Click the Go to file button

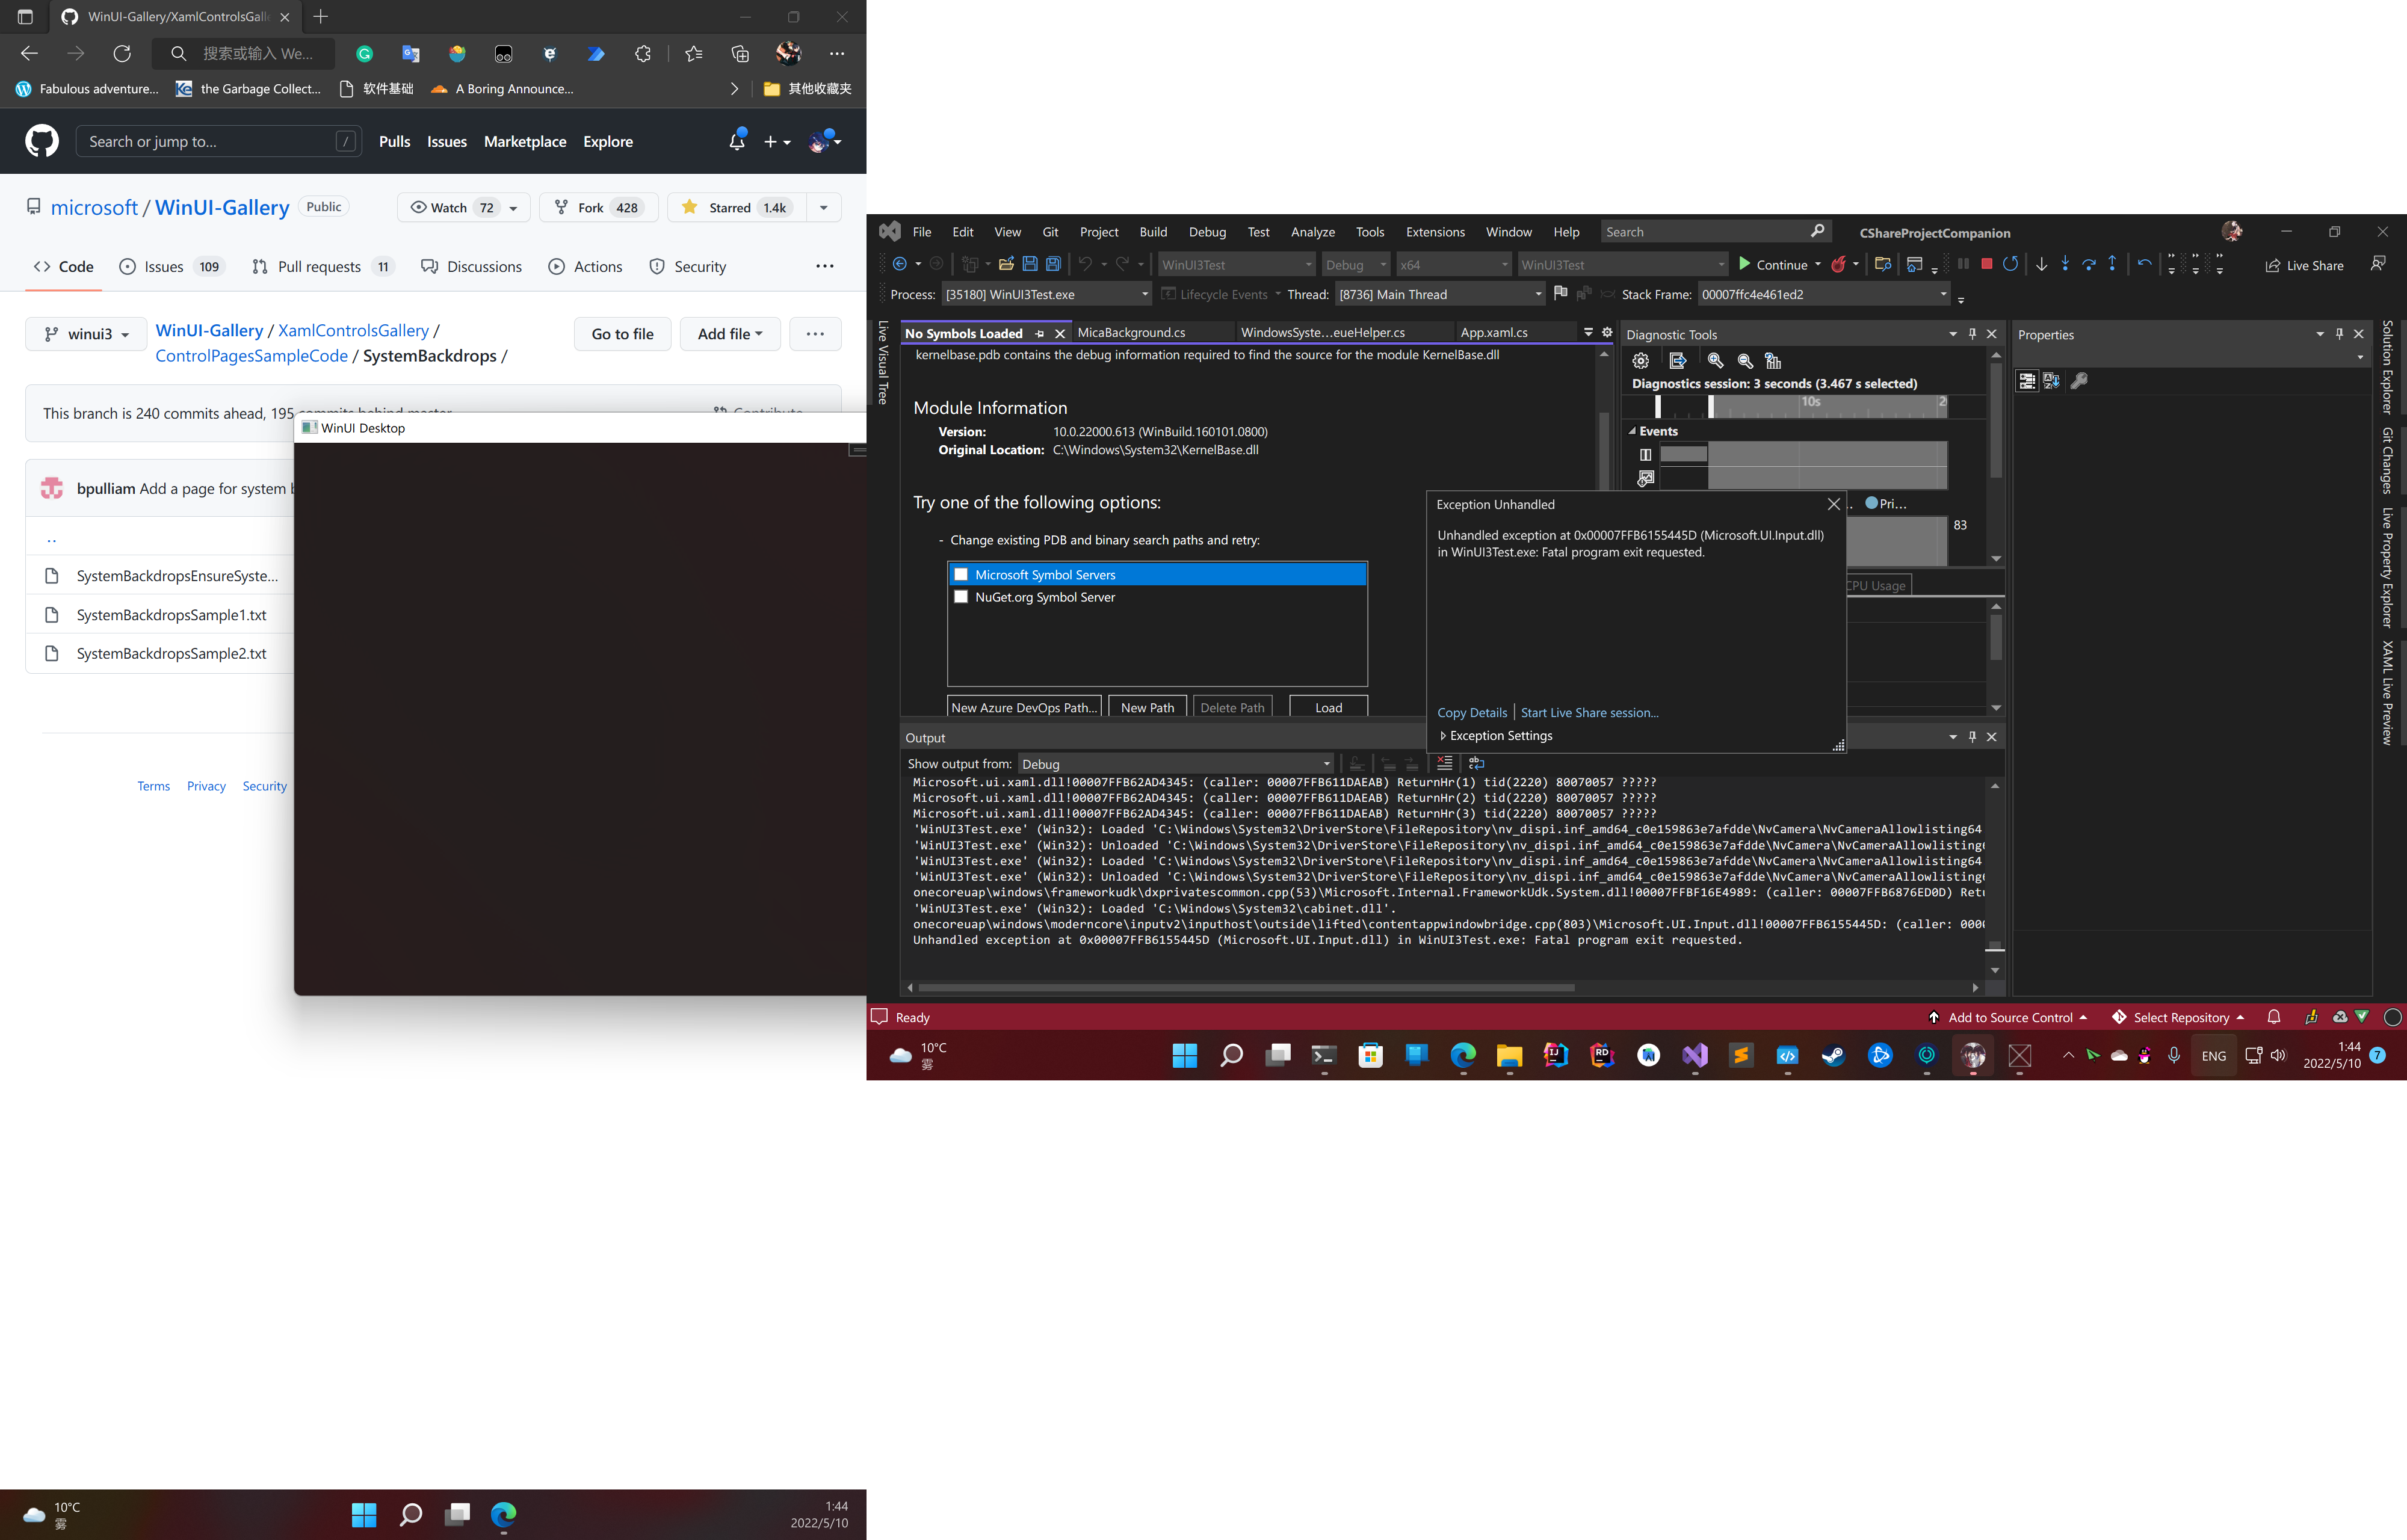(622, 334)
